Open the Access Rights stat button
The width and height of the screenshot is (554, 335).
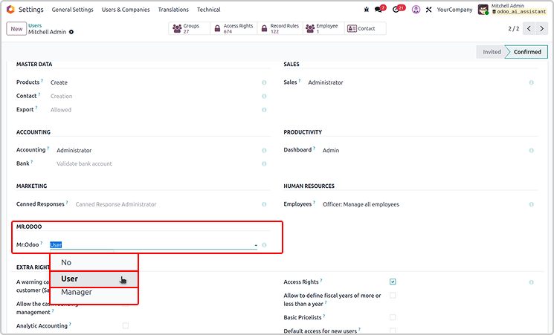point(234,28)
